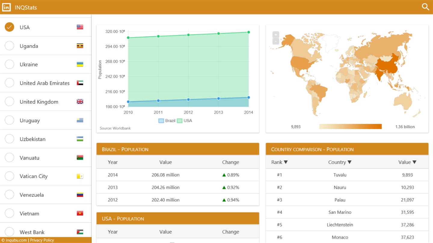The height and width of the screenshot is (243, 433).
Task: Select Vanuatu in the country list
Action: [x=10, y=157]
